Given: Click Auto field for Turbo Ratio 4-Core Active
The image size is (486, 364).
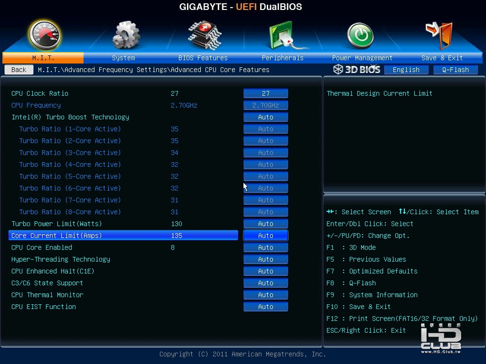Looking at the screenshot, I should 266,164.
